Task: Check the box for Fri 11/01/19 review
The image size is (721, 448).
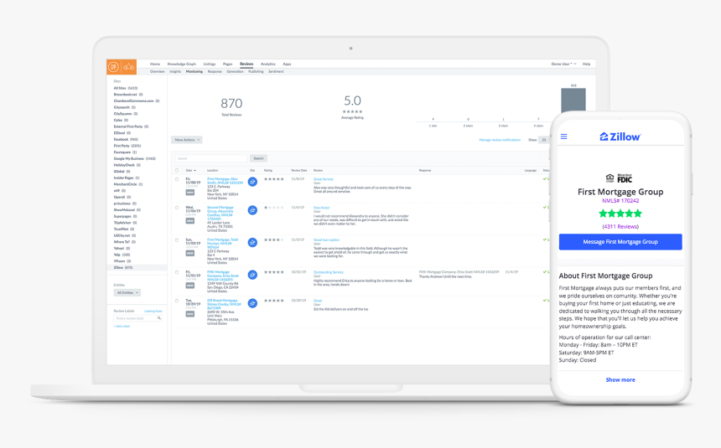Action: tap(177, 272)
